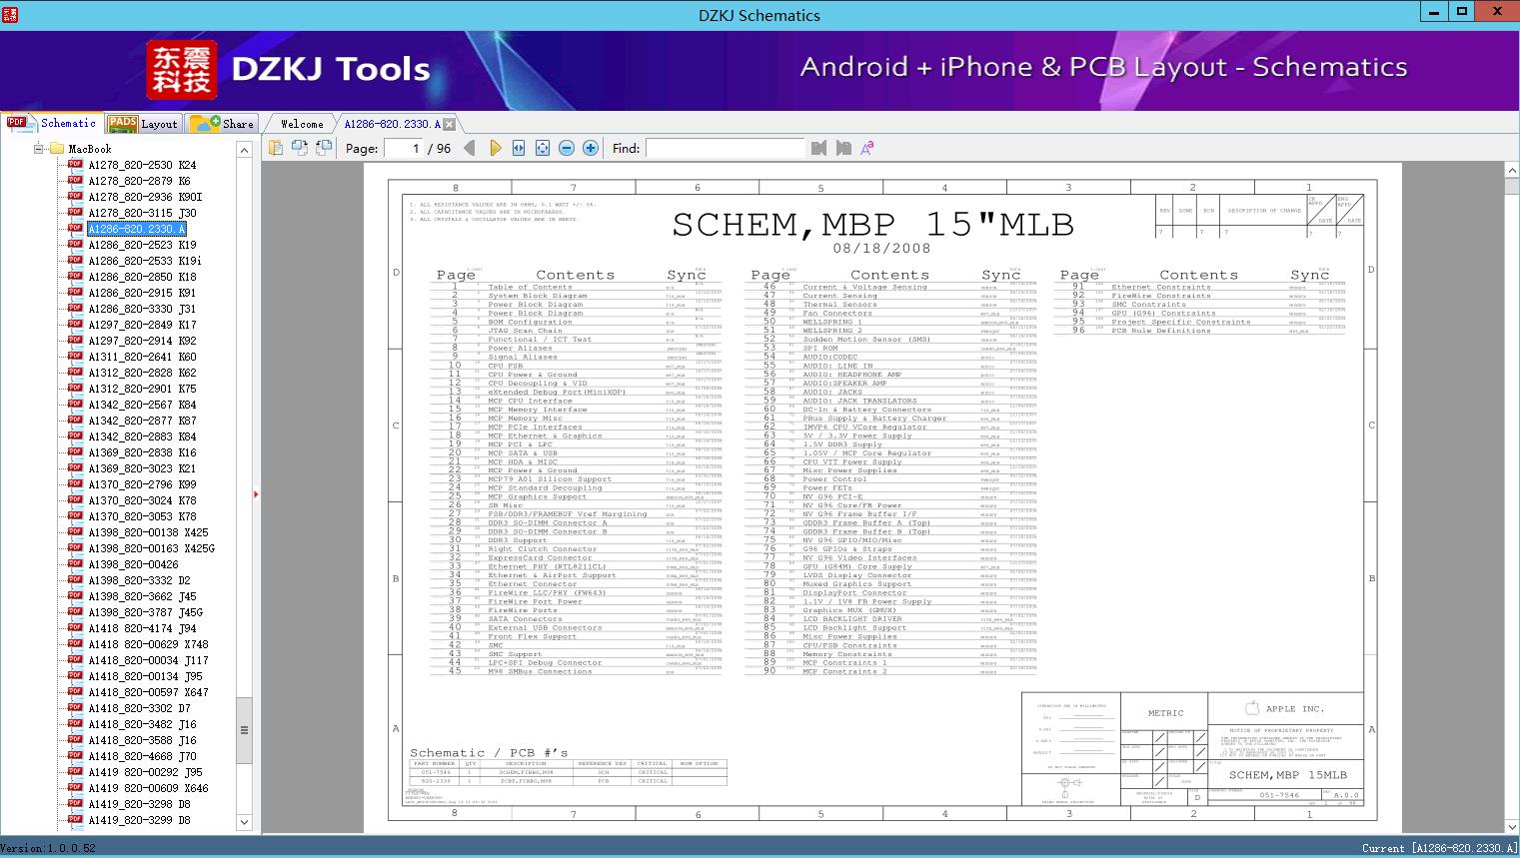Click the tree panel scroll up arrow
Screen dimensions: 1520x858
tap(244, 149)
